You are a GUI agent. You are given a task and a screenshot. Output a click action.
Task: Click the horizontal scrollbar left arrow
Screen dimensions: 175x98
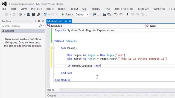click(x=62, y=90)
